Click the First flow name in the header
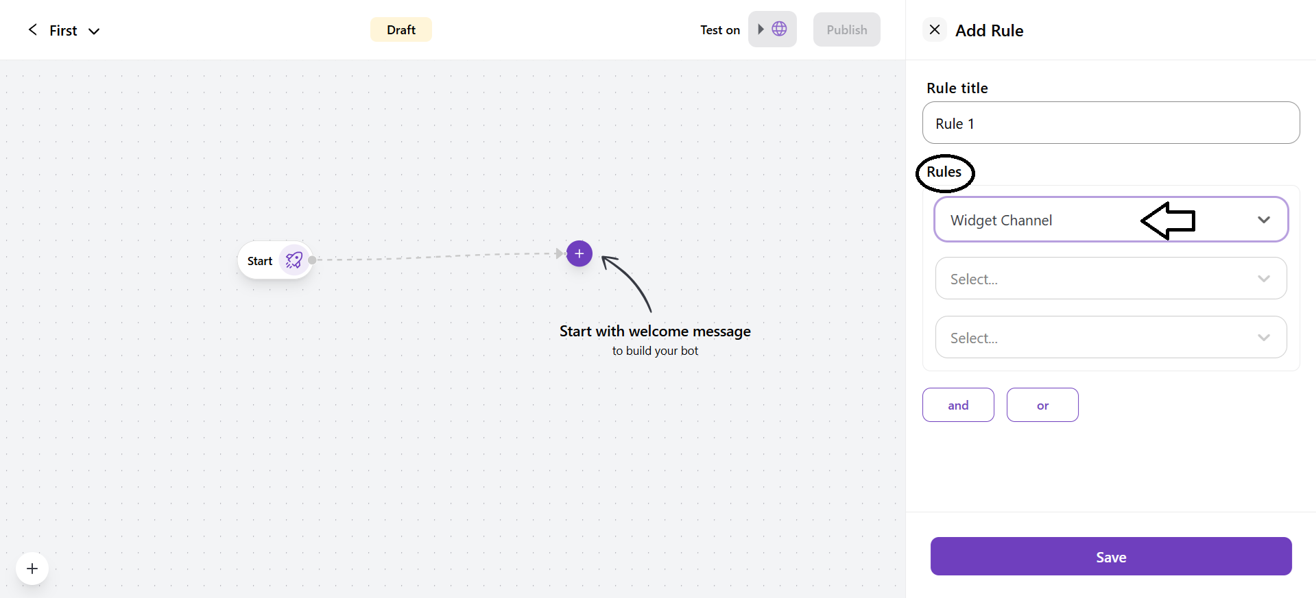1316x598 pixels. point(63,29)
